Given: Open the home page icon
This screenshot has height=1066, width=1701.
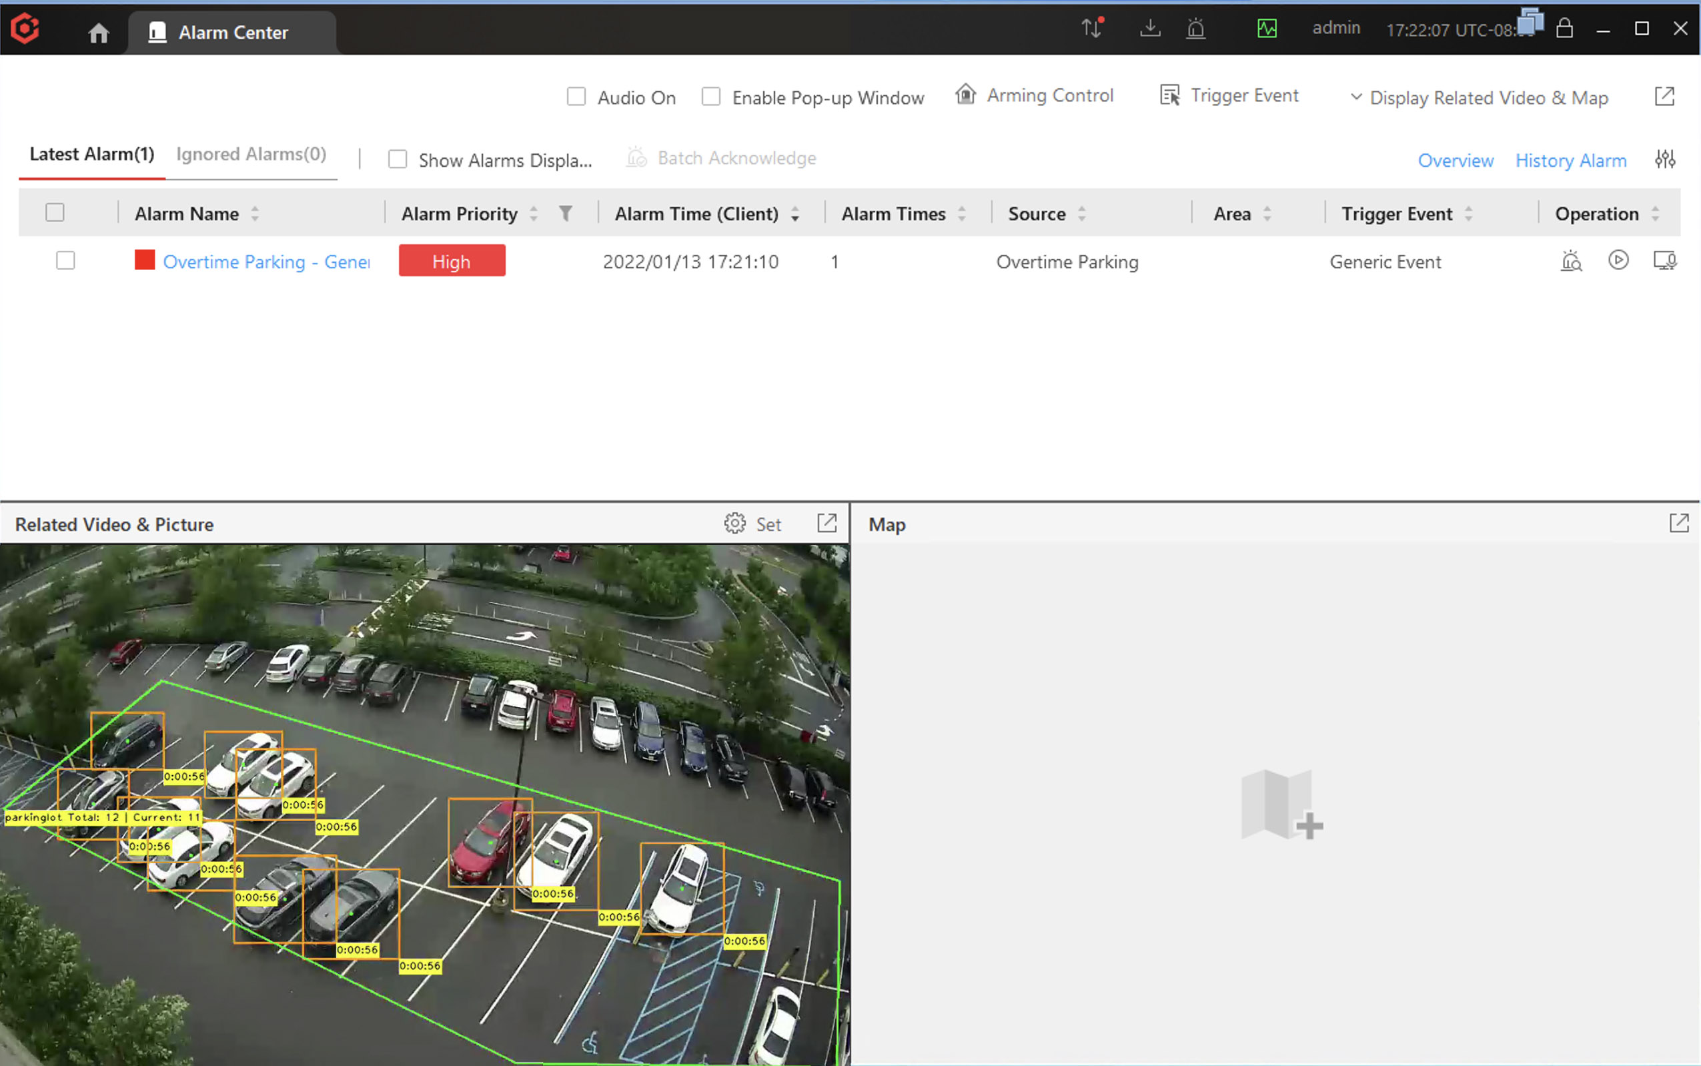Looking at the screenshot, I should click(x=99, y=33).
